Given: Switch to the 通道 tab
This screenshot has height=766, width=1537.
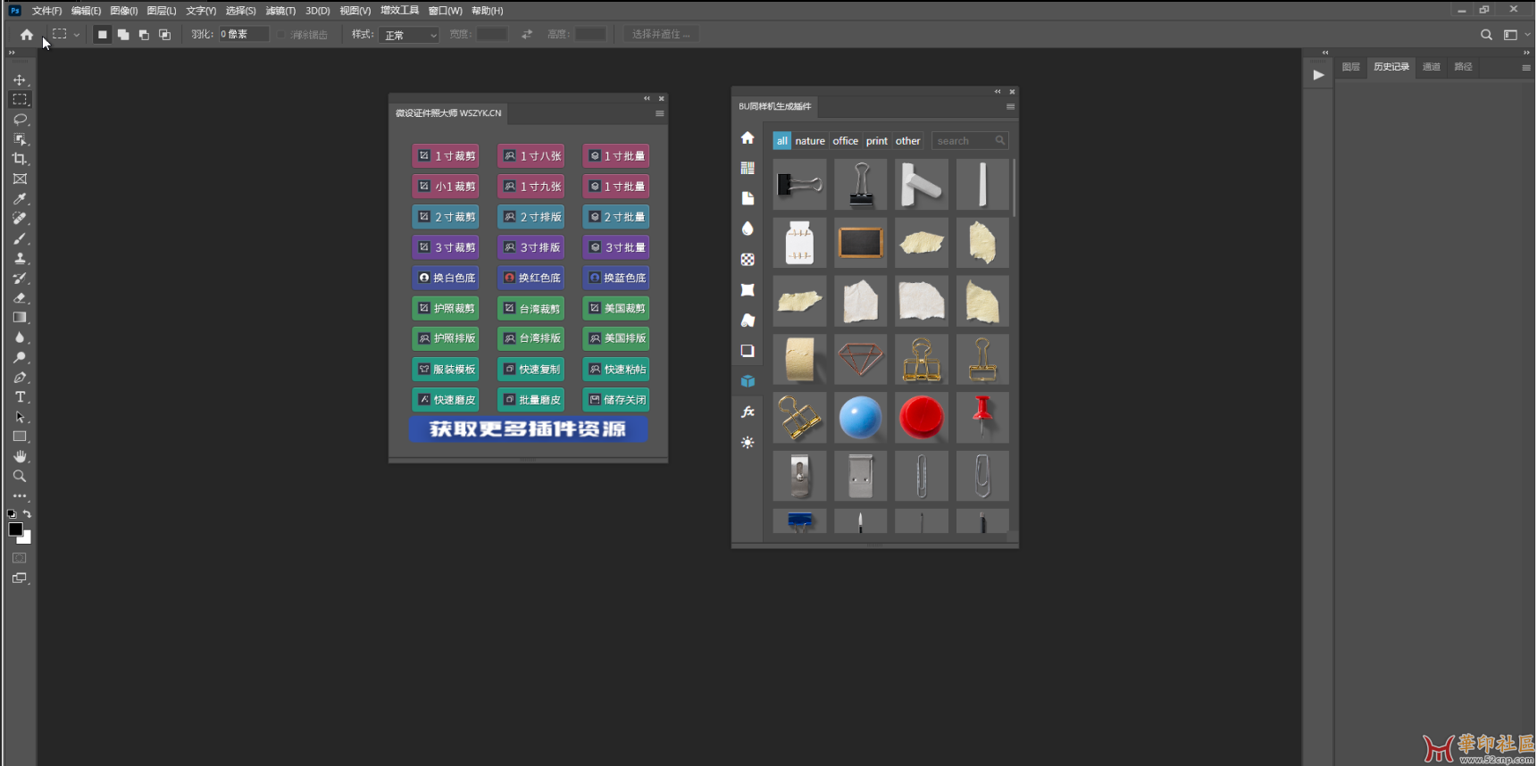Looking at the screenshot, I should click(1432, 67).
